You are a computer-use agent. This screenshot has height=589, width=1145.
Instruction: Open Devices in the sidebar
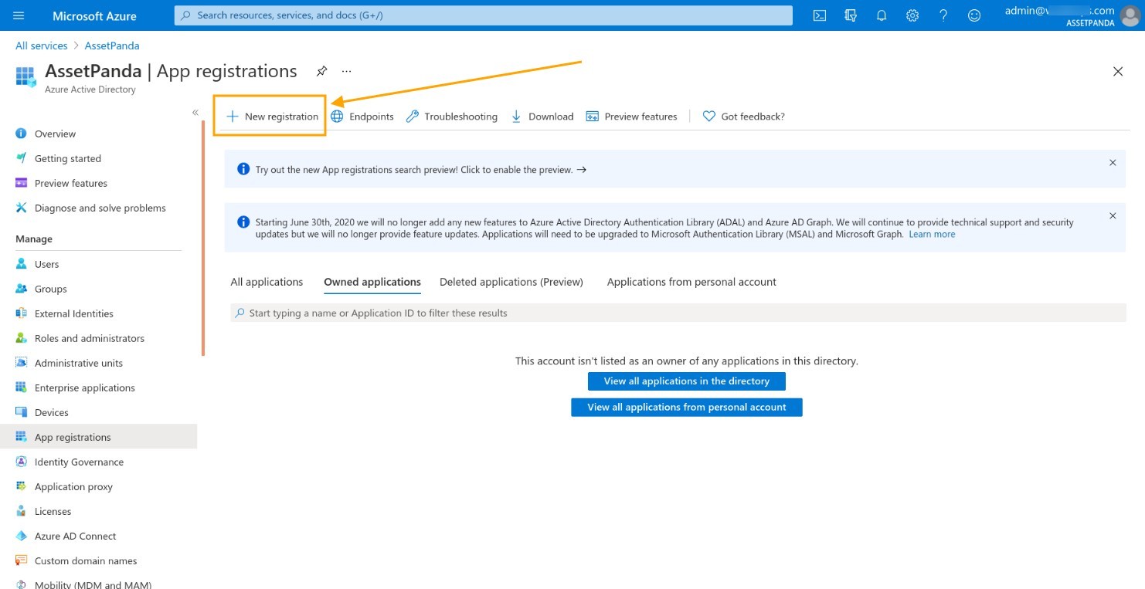pos(52,412)
